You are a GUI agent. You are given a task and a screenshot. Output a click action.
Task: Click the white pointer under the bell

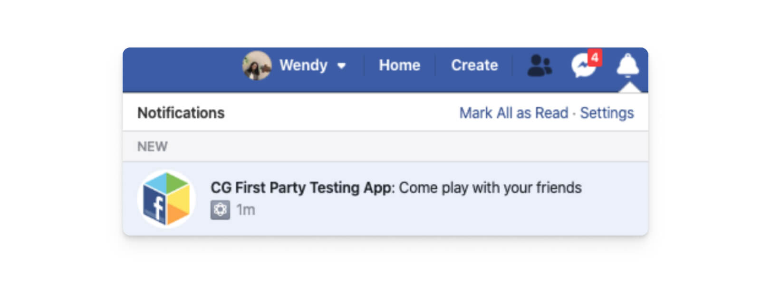629,88
